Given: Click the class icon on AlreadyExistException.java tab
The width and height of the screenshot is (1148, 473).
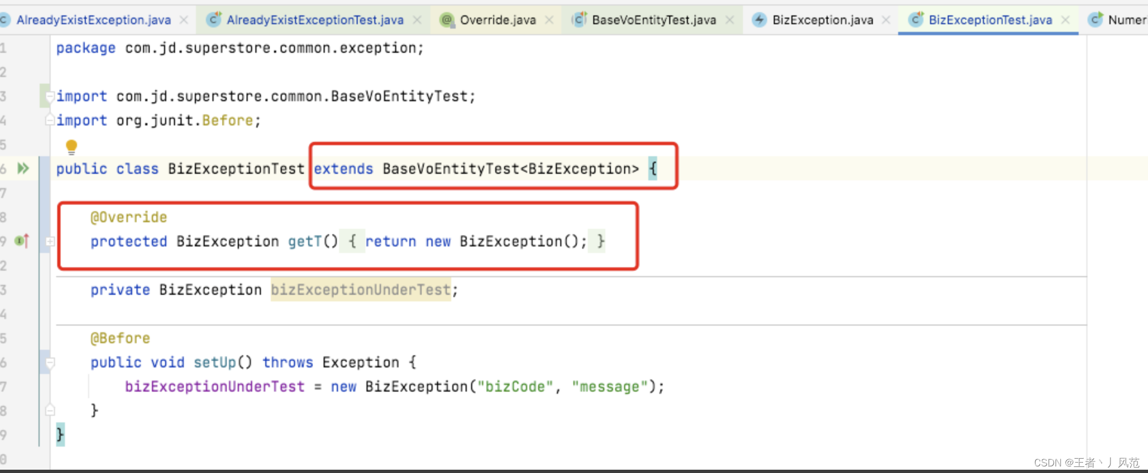Looking at the screenshot, I should [6, 20].
